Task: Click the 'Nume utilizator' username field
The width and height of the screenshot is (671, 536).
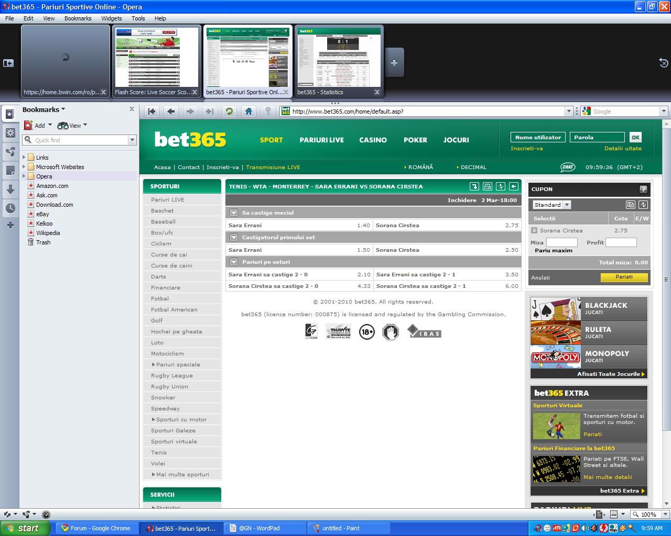Action: pos(538,137)
